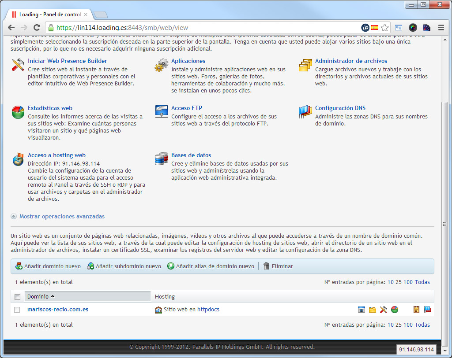Open Bases de datos link
Screen dimensions: 452x358
coord(191,155)
